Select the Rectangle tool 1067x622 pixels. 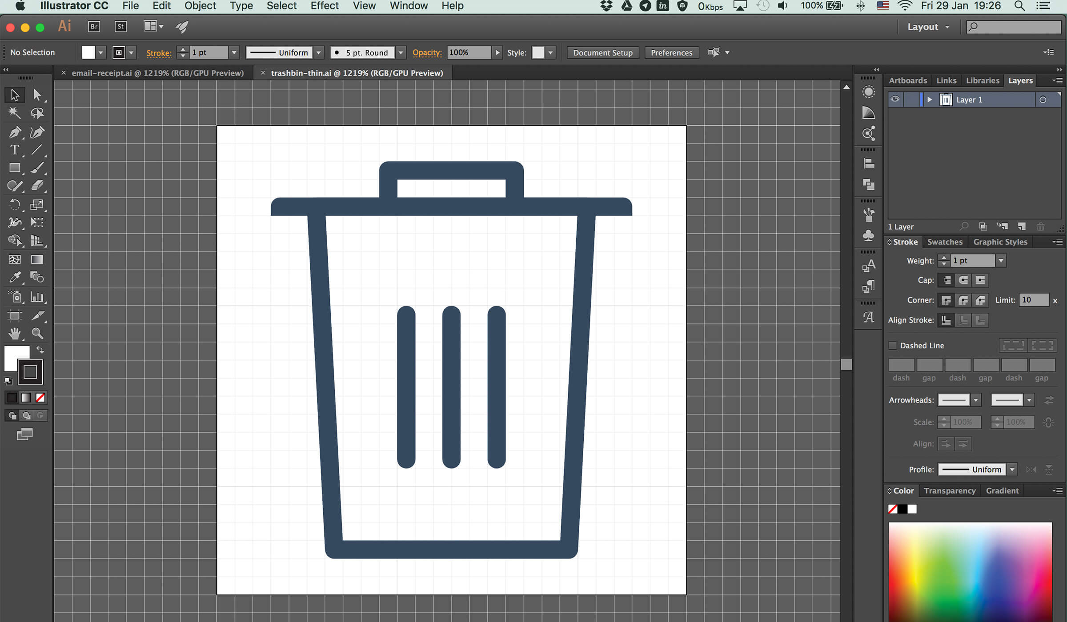coord(15,168)
